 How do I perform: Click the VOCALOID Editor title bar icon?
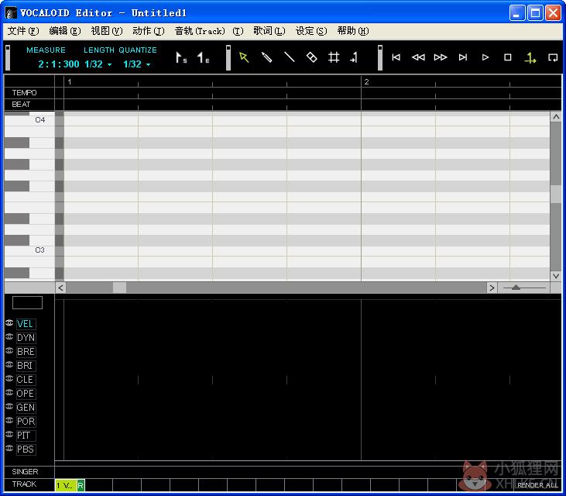click(11, 13)
